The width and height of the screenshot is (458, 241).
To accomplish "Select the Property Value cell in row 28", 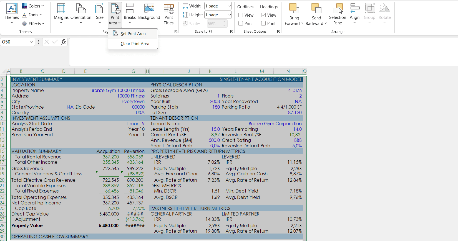I will pos(27,225).
